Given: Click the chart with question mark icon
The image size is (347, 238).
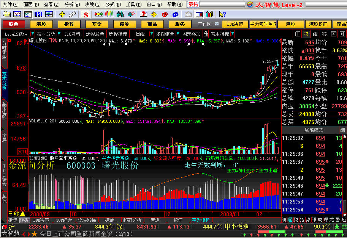Looking at the screenshot, I should coord(143,14).
